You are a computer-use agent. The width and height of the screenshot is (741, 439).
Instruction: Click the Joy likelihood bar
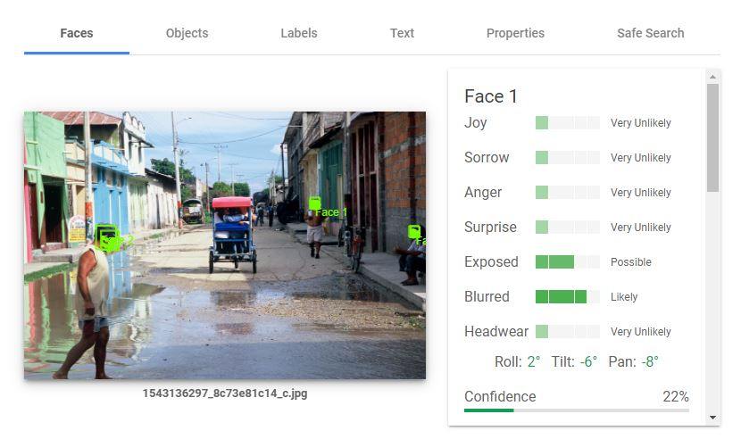[x=567, y=123]
